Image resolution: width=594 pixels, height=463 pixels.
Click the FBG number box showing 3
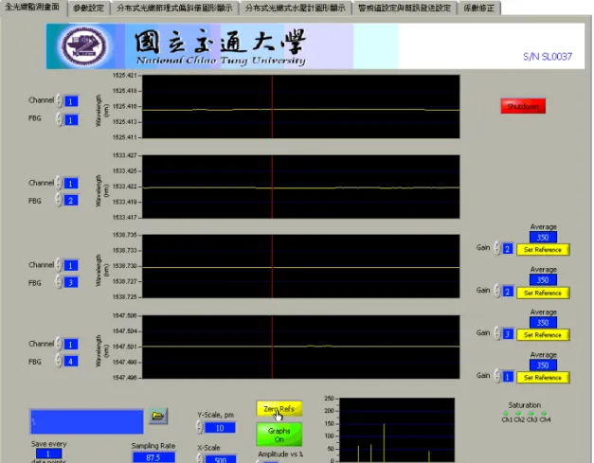(71, 282)
